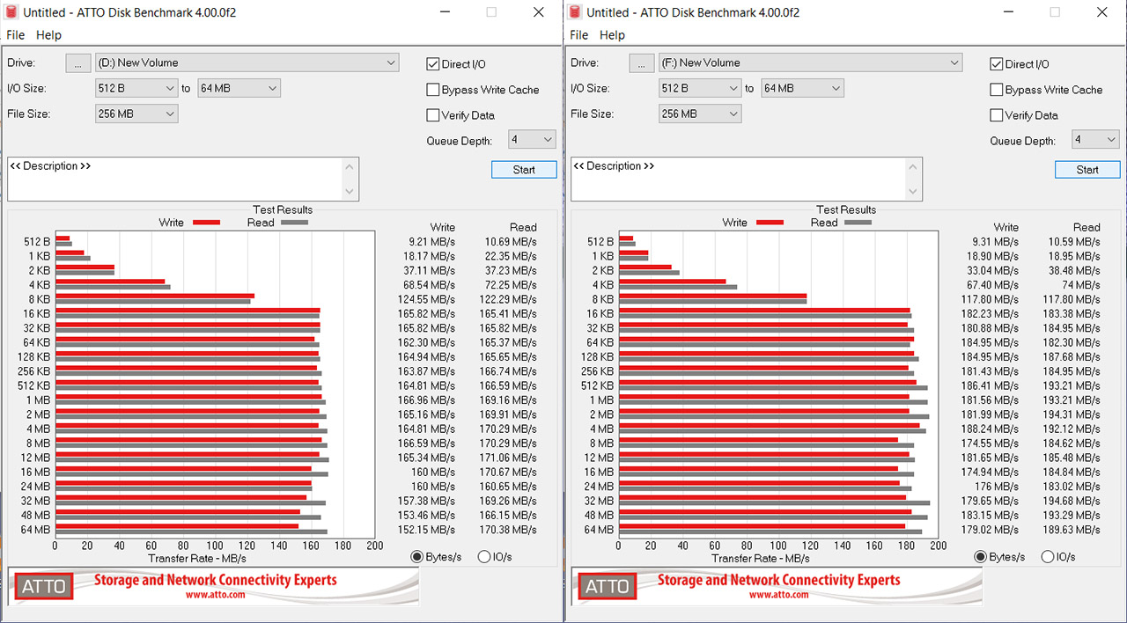
Task: Click the ATTO logo in left window banner
Action: point(44,586)
